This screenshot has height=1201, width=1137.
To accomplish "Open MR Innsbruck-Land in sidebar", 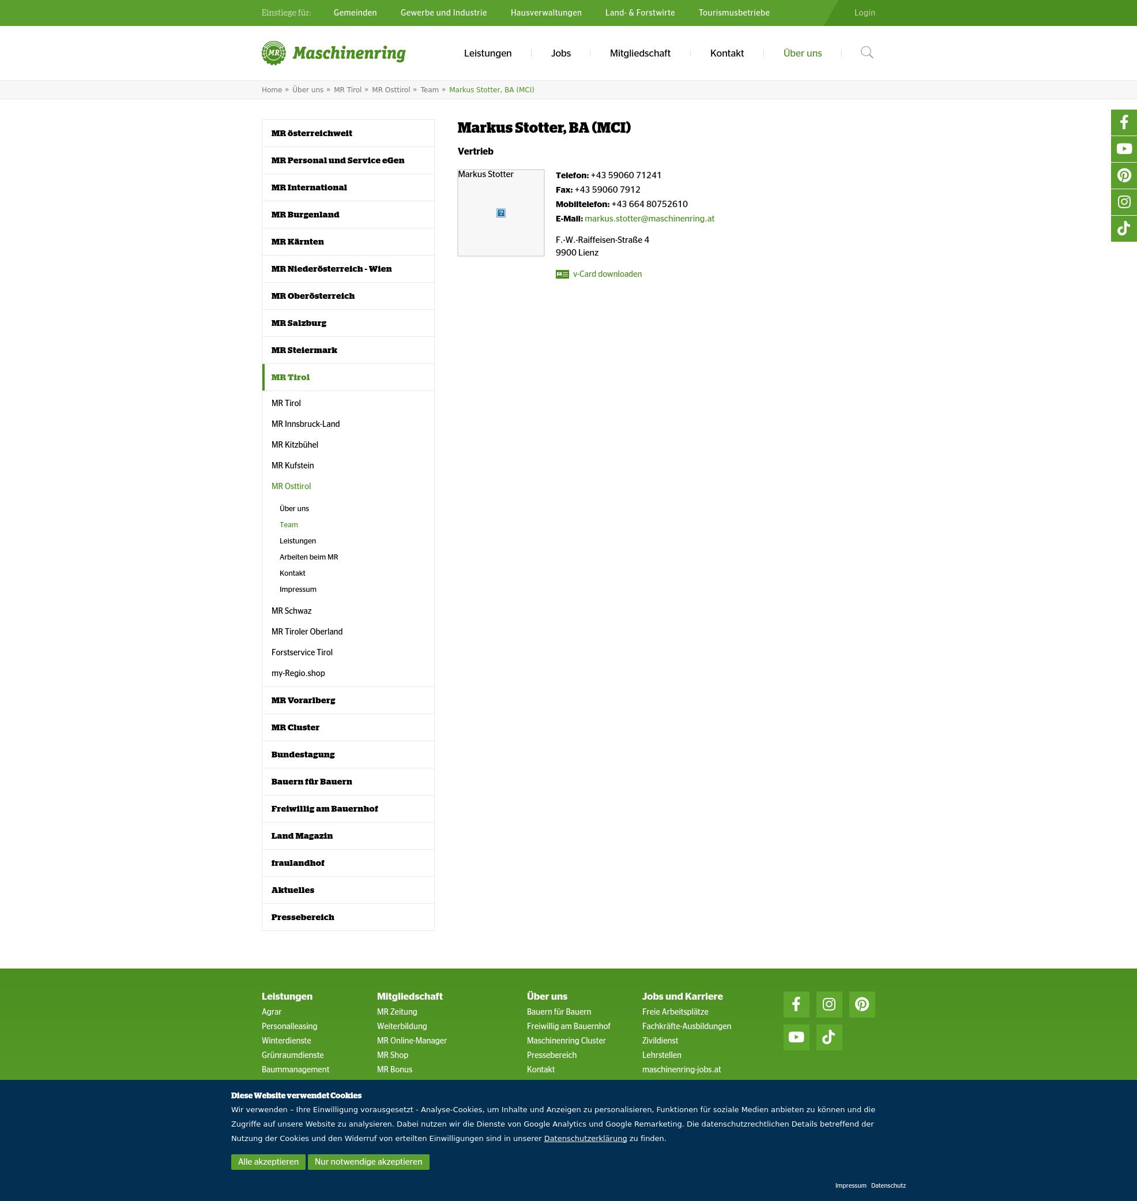I will [x=306, y=424].
